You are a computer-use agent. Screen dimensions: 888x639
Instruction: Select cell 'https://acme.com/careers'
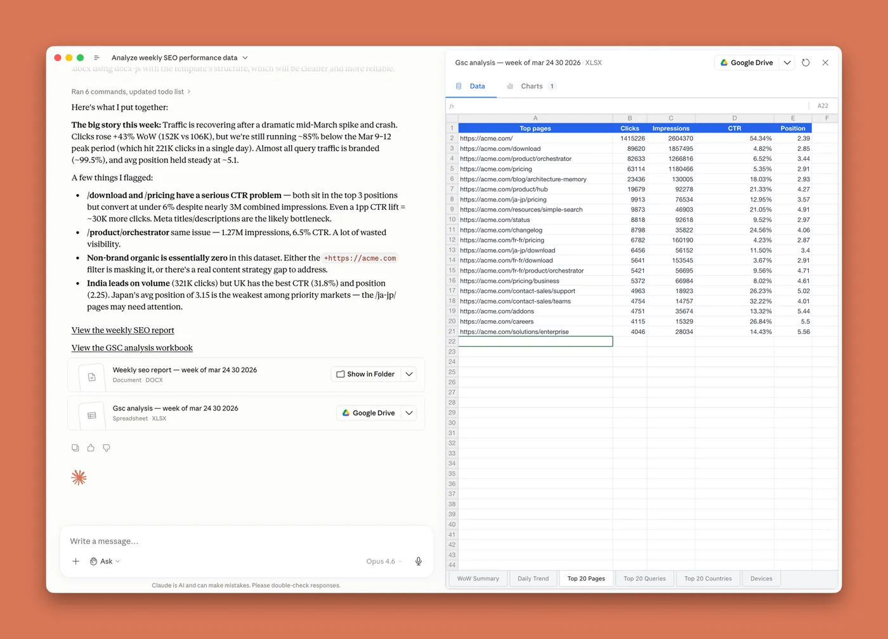click(535, 321)
